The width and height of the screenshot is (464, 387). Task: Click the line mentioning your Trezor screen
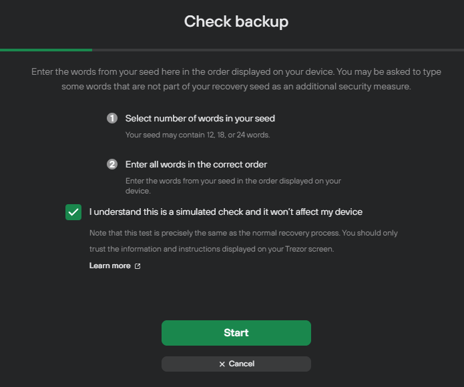click(212, 249)
